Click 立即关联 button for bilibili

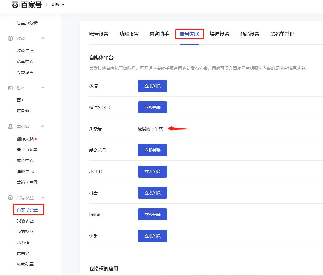pyautogui.click(x=152, y=214)
